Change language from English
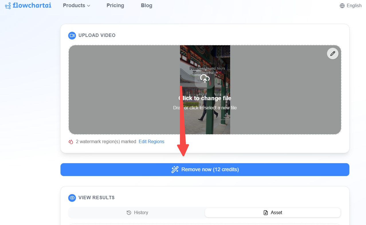366x225 pixels. (351, 5)
